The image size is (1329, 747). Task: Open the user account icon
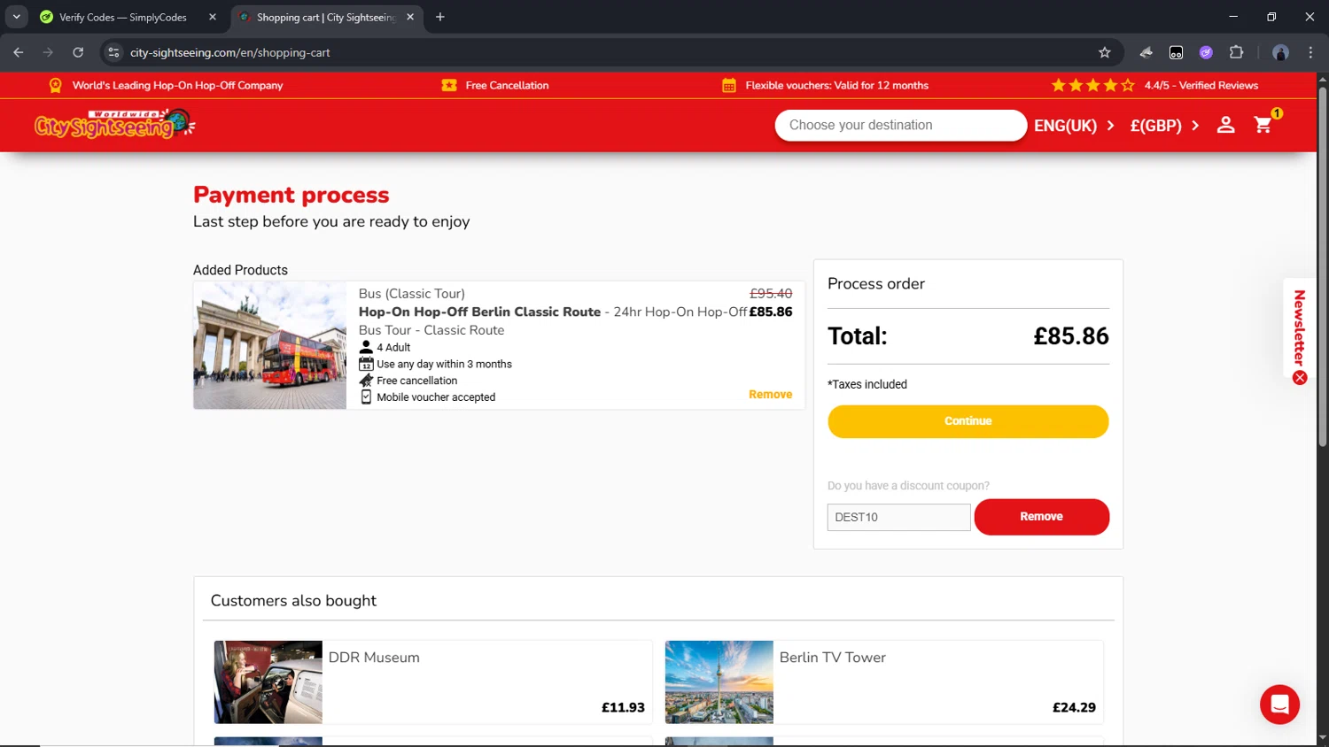1225,125
